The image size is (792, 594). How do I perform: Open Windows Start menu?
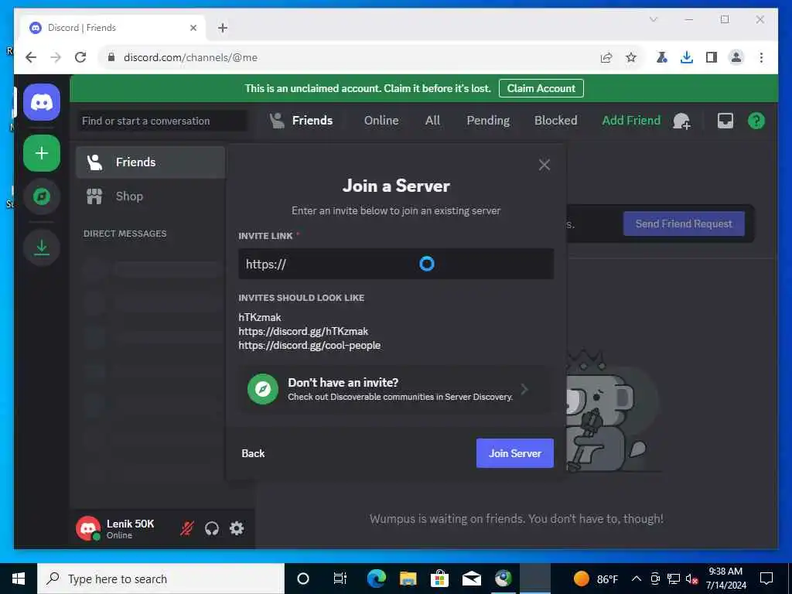point(19,579)
